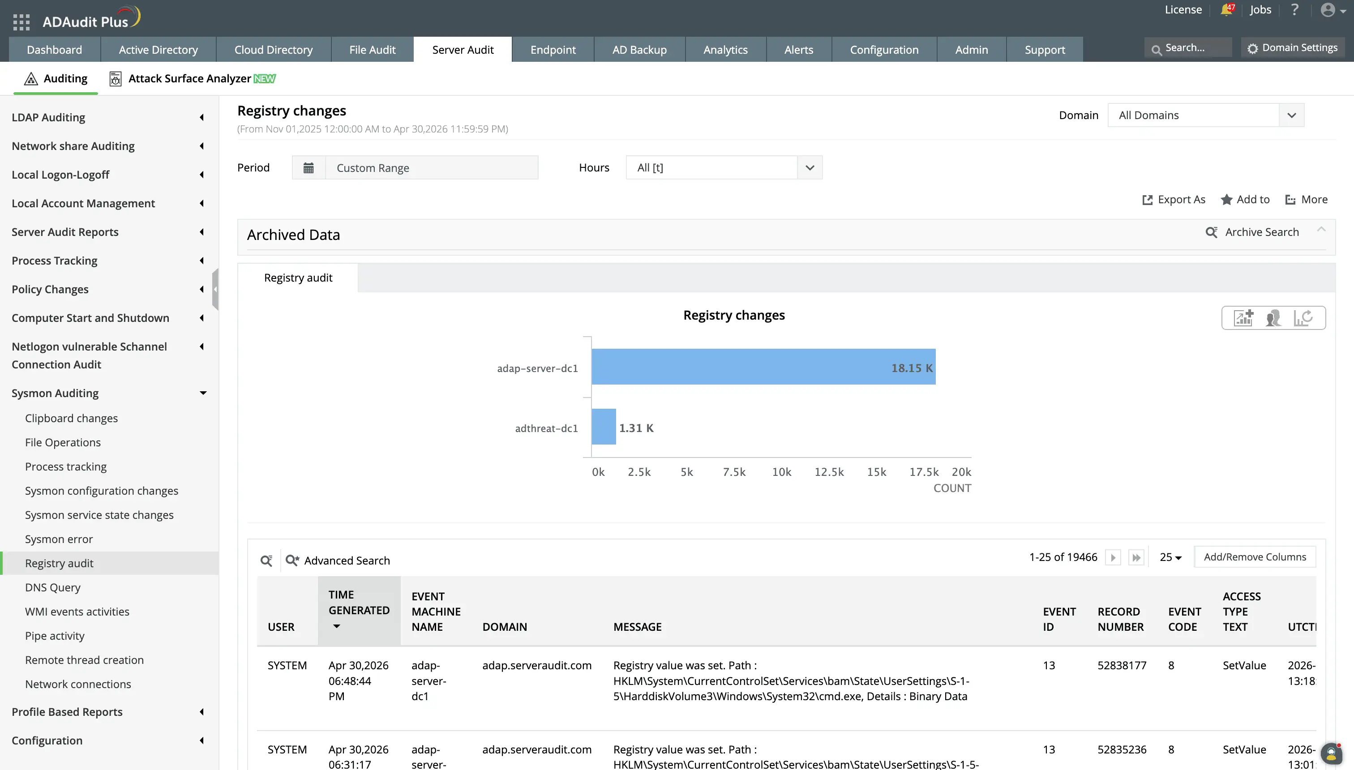Open the 25 rows per page dropdown
Image resolution: width=1354 pixels, height=770 pixels.
tap(1170, 557)
